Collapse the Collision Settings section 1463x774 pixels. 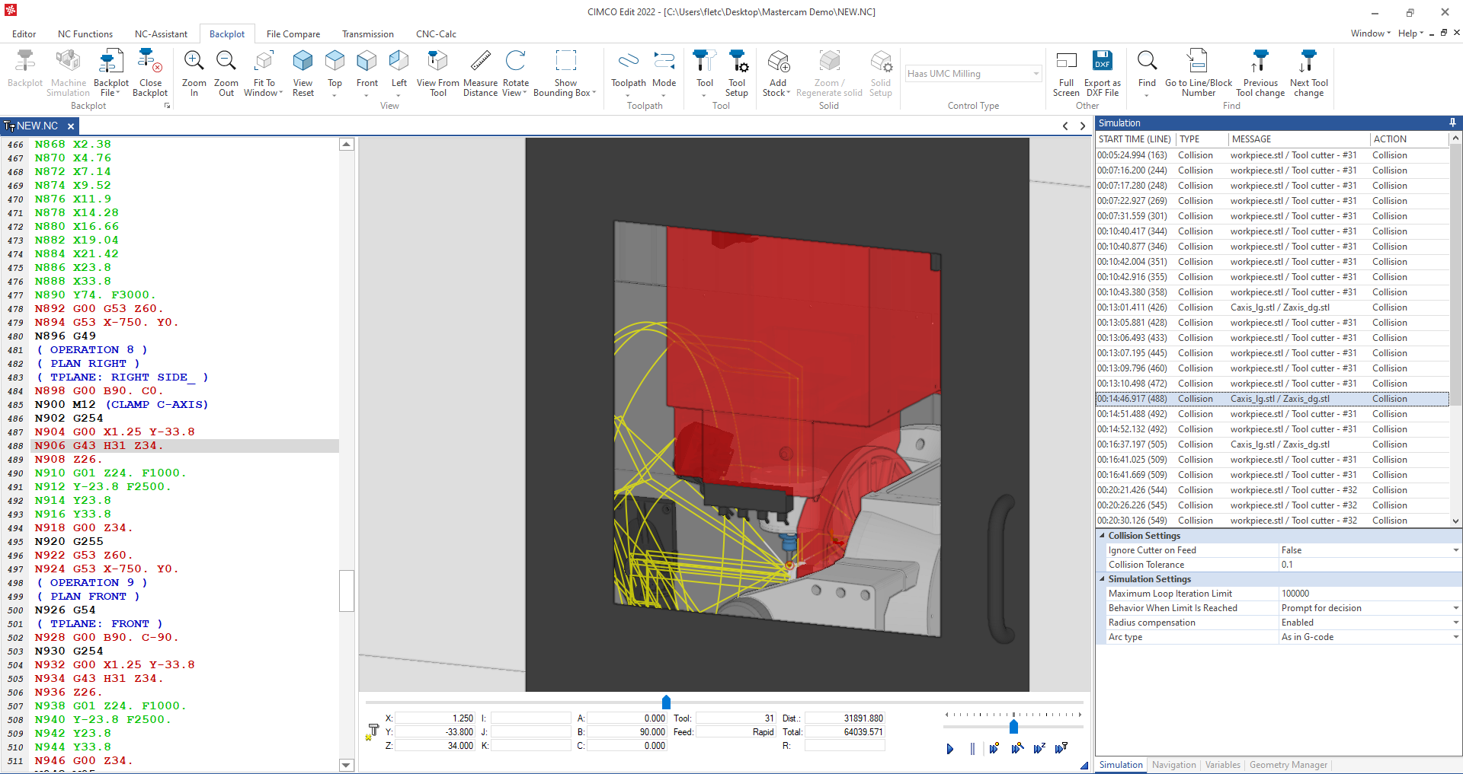pyautogui.click(x=1102, y=535)
